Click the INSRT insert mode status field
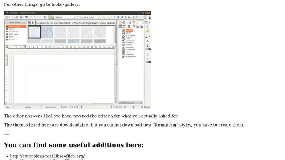 coord(65,107)
